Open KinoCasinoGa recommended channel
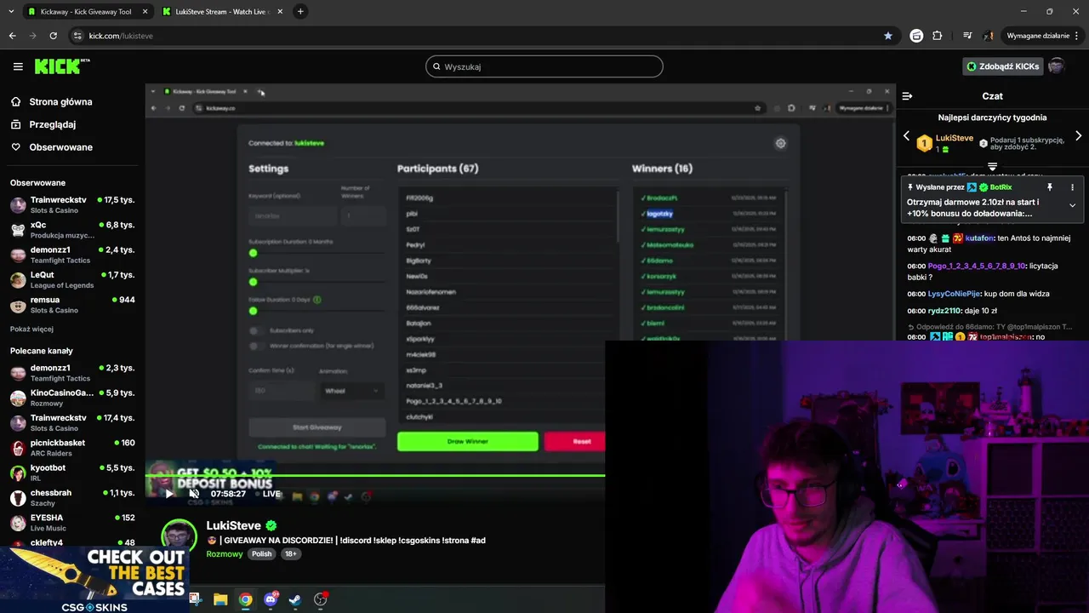1089x613 pixels. tap(72, 398)
